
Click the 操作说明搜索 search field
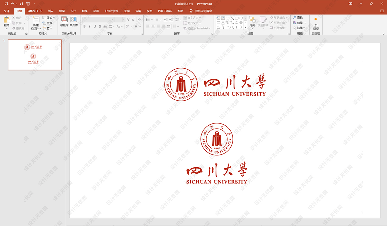tap(203, 11)
